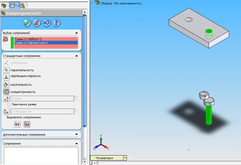241x165 pixels.
Task: Click the green highlighted hole in plate
Action: click(x=209, y=34)
